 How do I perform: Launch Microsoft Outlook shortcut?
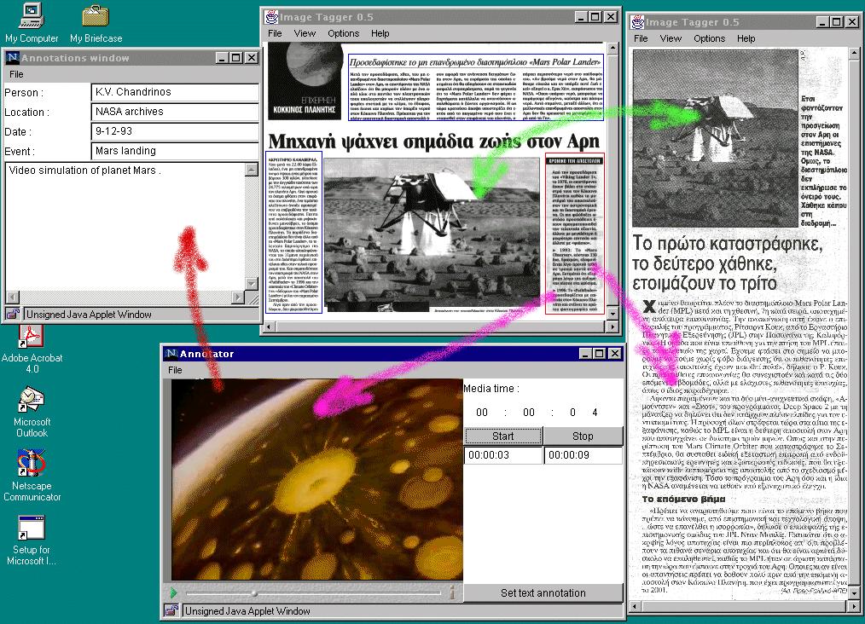tap(32, 412)
